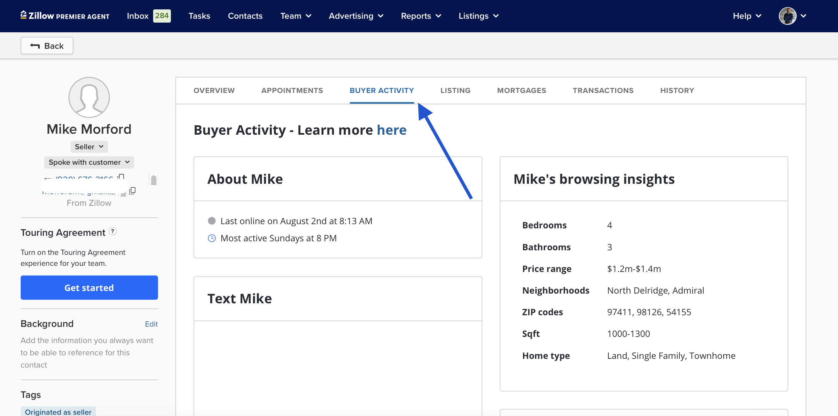This screenshot has width=838, height=416.
Task: Follow the Learn more here link
Action: point(391,130)
